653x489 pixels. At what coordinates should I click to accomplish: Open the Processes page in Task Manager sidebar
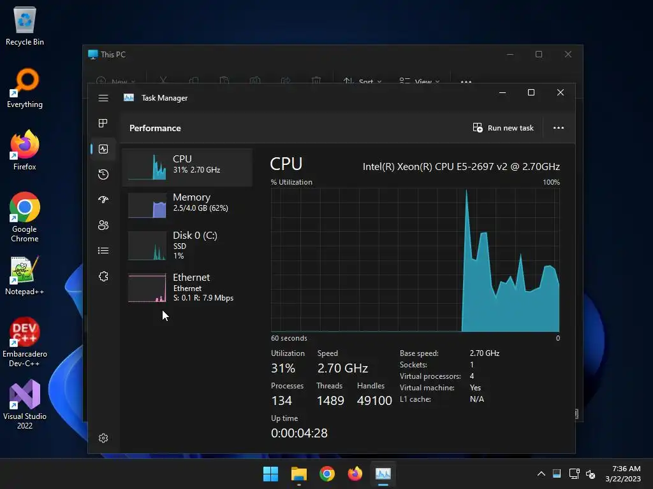(x=103, y=123)
